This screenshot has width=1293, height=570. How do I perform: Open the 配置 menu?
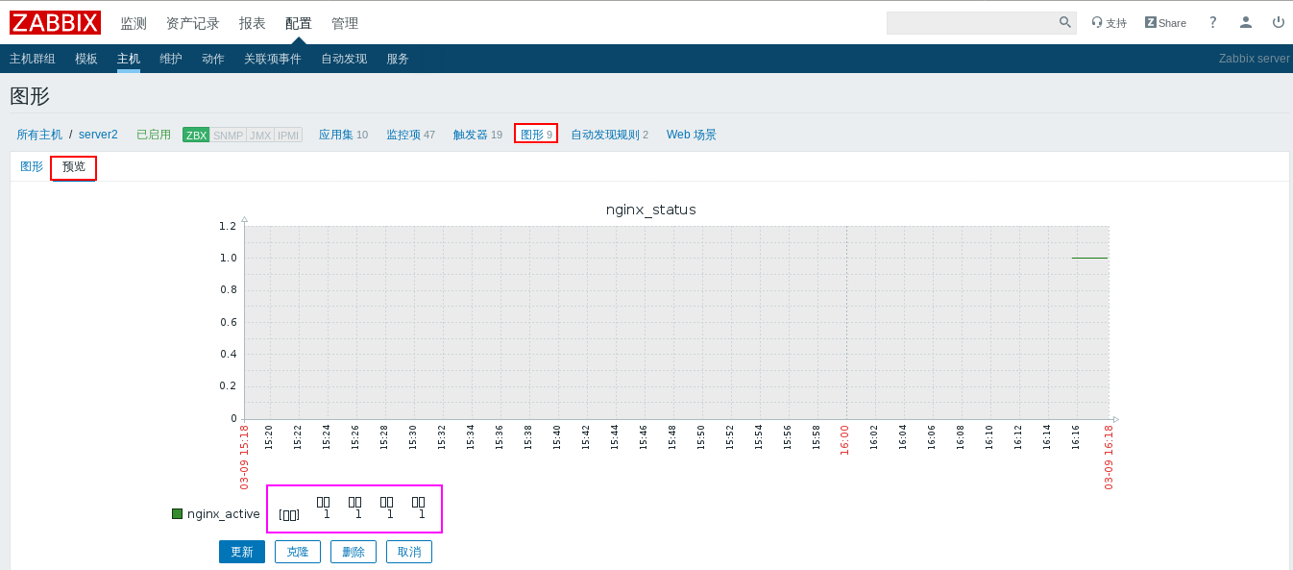coord(299,23)
